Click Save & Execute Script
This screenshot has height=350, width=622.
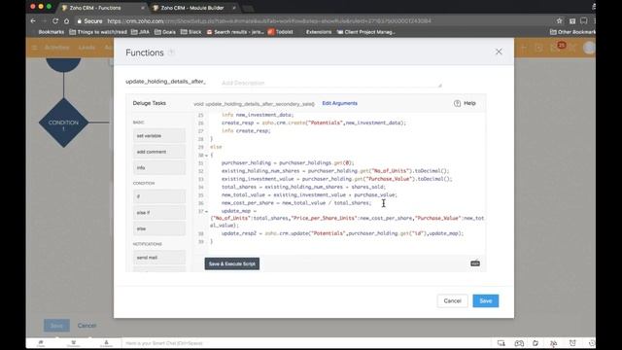click(x=232, y=263)
